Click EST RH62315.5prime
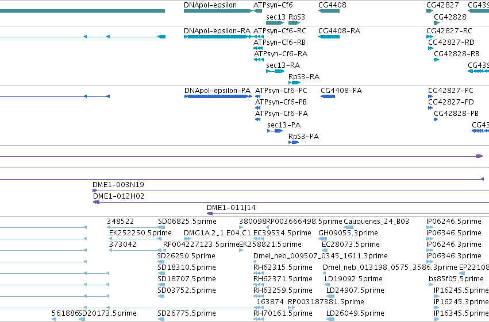This screenshot has width=489, height=322. pos(283,267)
